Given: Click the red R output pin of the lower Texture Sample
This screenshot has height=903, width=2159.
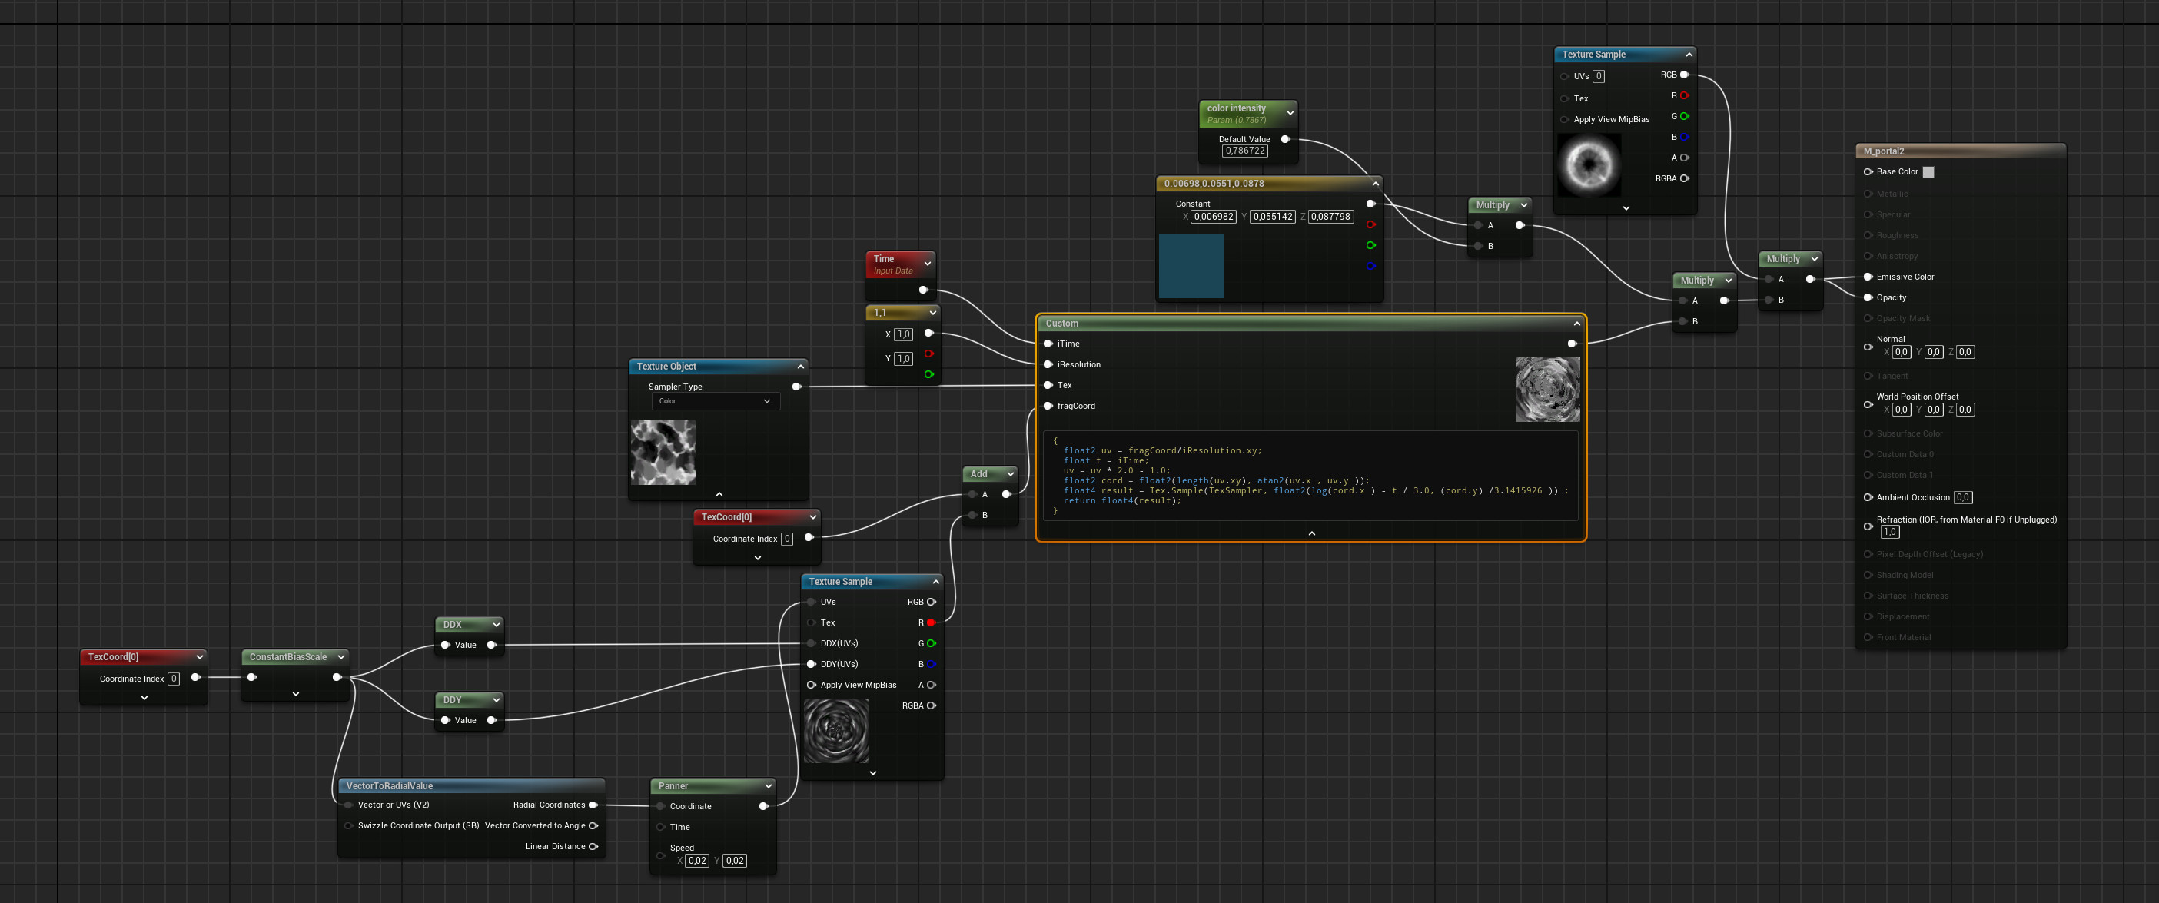Looking at the screenshot, I should pos(931,622).
